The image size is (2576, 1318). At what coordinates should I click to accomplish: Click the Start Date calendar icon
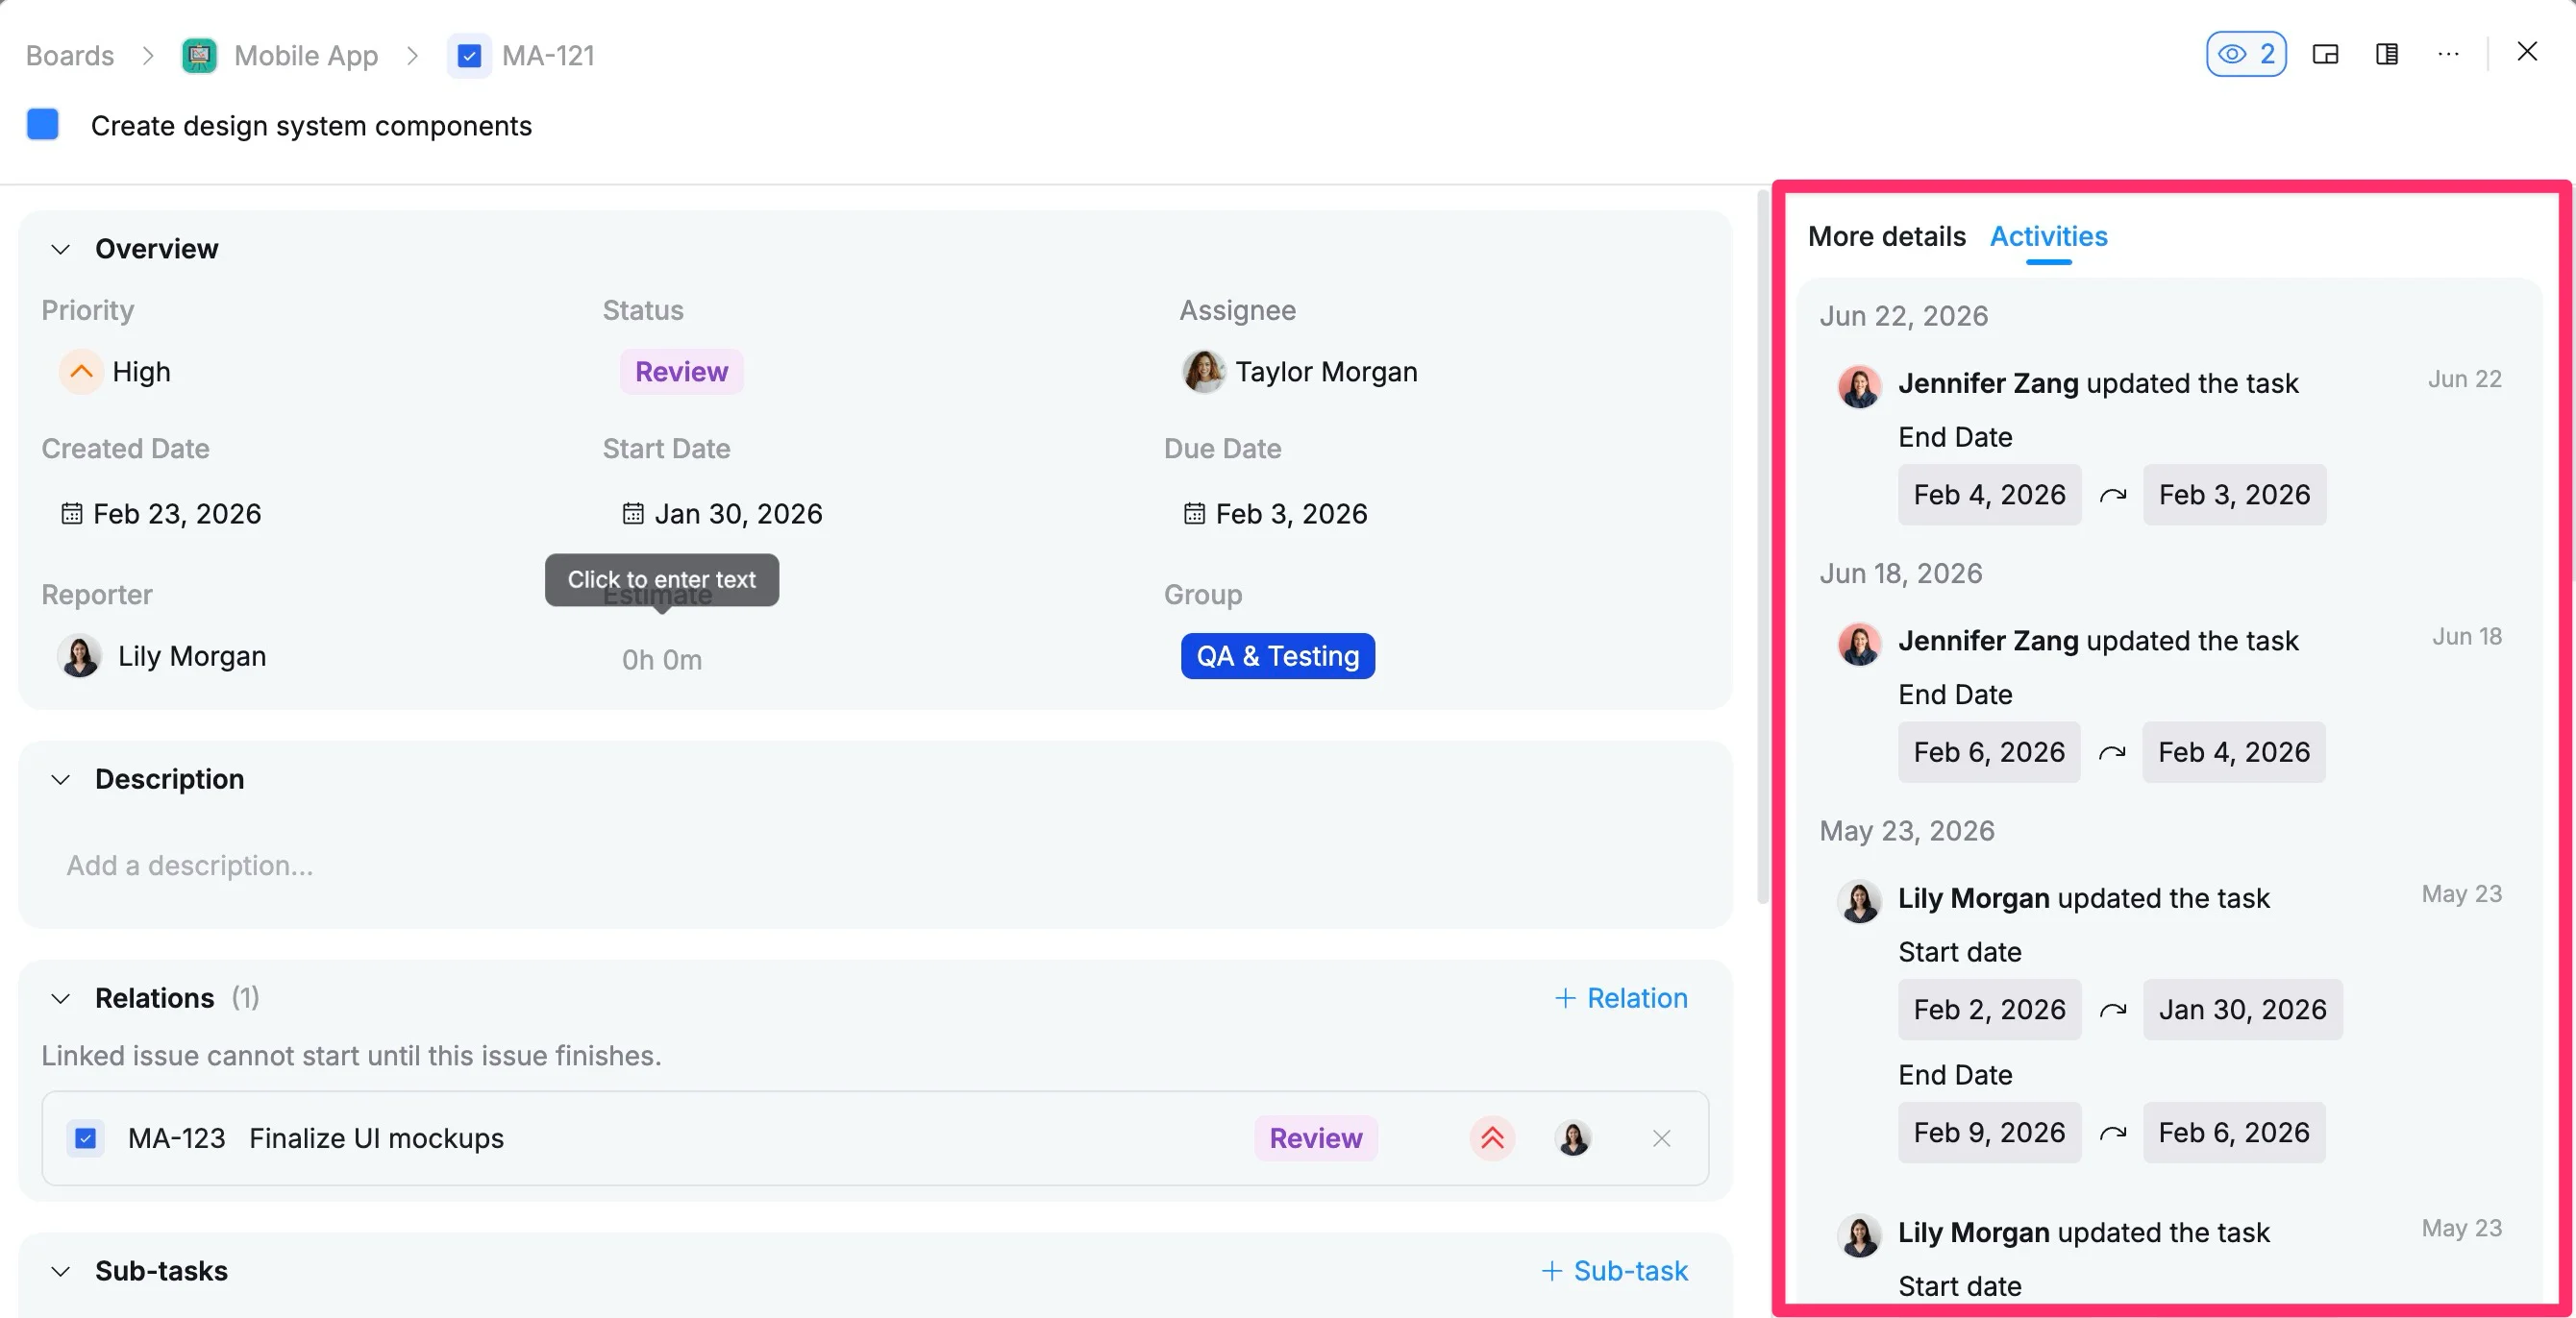click(x=633, y=514)
